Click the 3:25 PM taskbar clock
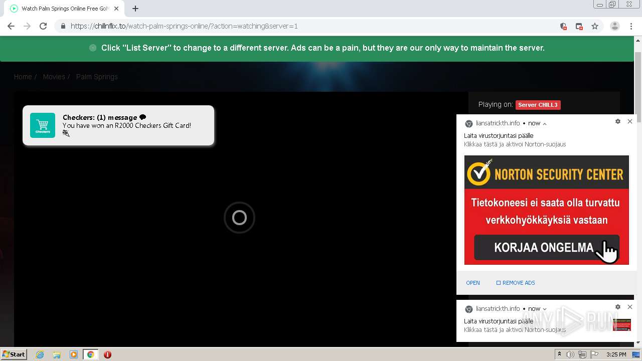 [616, 354]
